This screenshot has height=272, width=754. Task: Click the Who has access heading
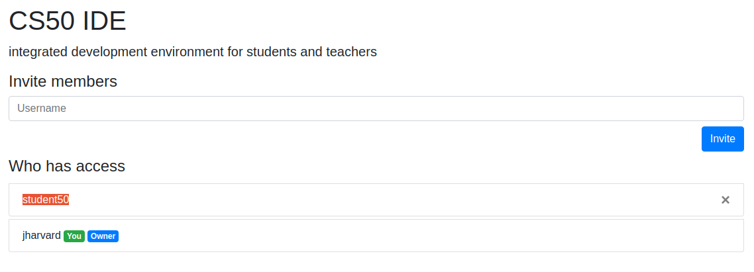click(67, 166)
